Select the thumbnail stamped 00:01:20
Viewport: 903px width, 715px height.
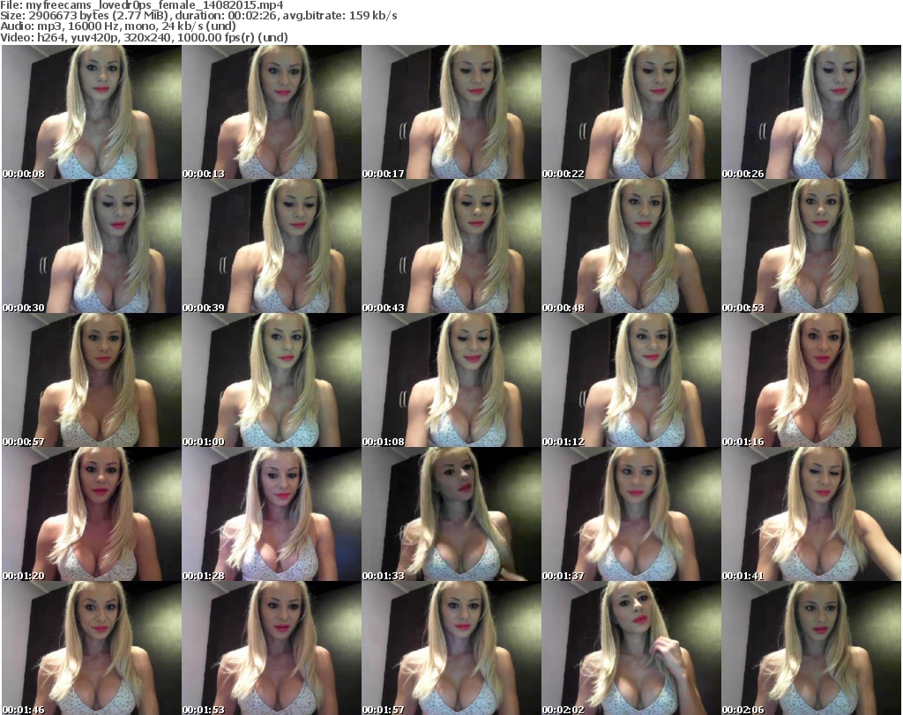(92, 514)
